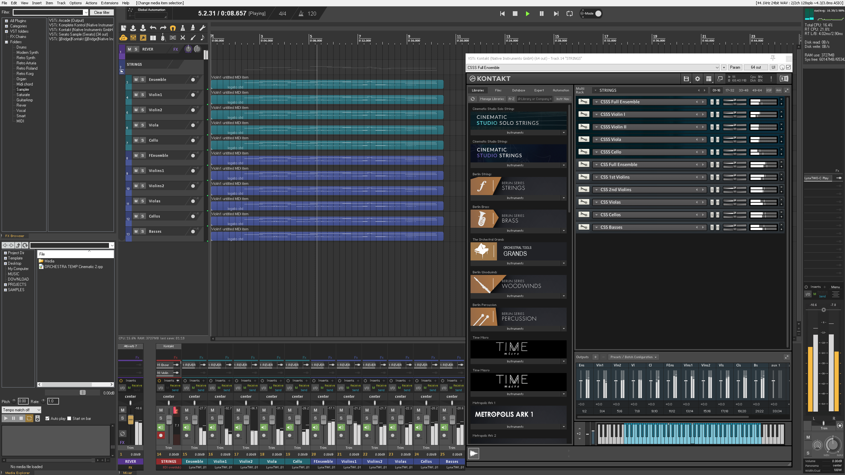This screenshot has width=845, height=475.
Task: Click Kontakt save disk icon
Action: pos(686,79)
